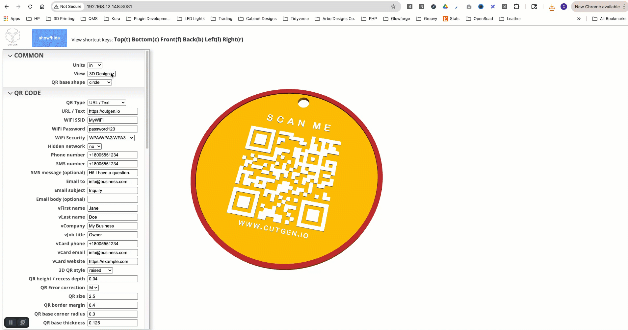Collapse the COMMON section

[10, 56]
